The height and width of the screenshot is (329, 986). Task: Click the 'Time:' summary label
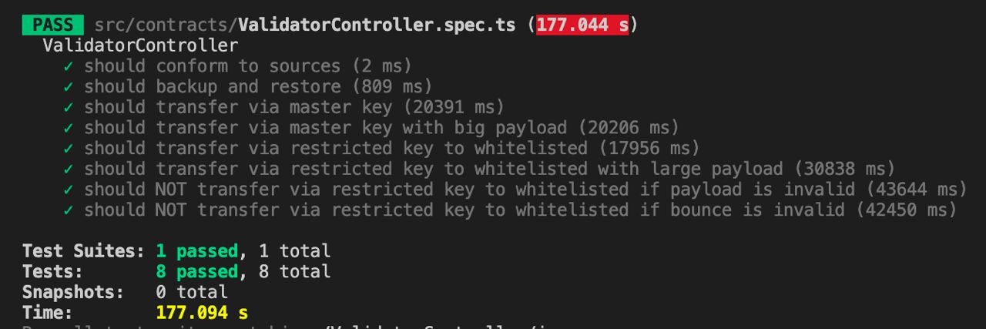48,313
